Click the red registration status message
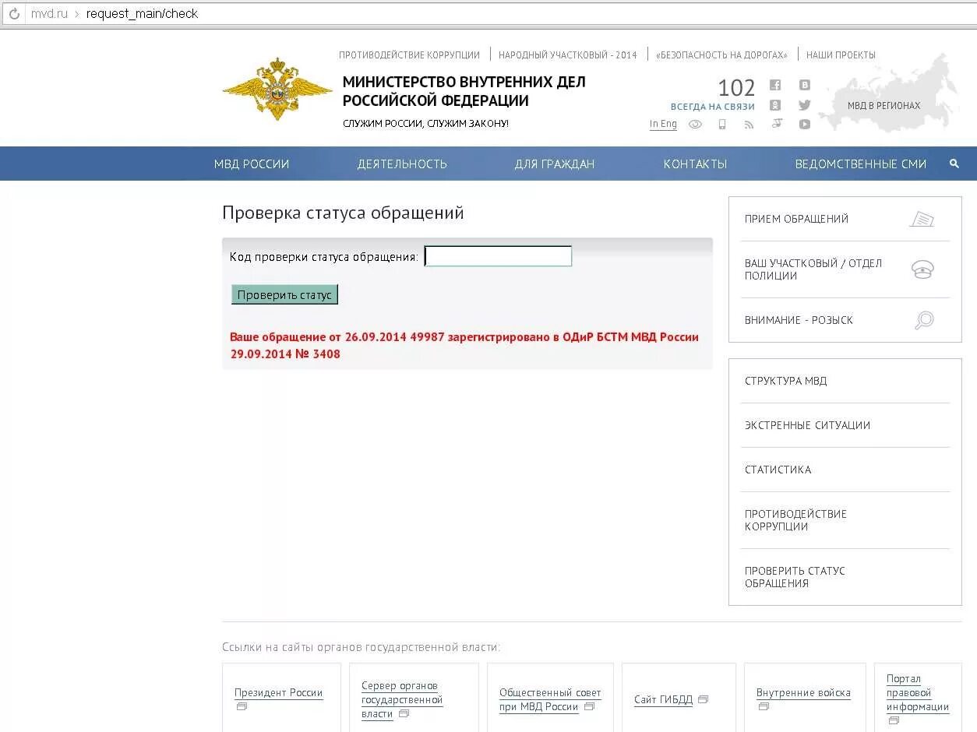The height and width of the screenshot is (732, 977). click(x=464, y=345)
